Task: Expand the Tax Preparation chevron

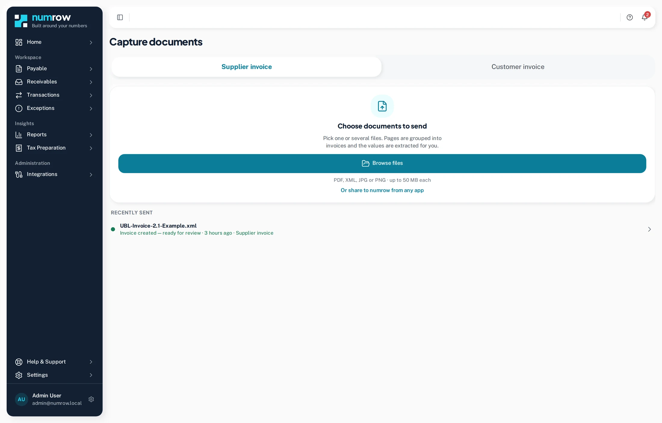Action: click(91, 148)
